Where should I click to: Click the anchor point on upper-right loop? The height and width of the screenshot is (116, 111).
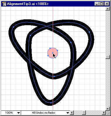(x=89, y=32)
